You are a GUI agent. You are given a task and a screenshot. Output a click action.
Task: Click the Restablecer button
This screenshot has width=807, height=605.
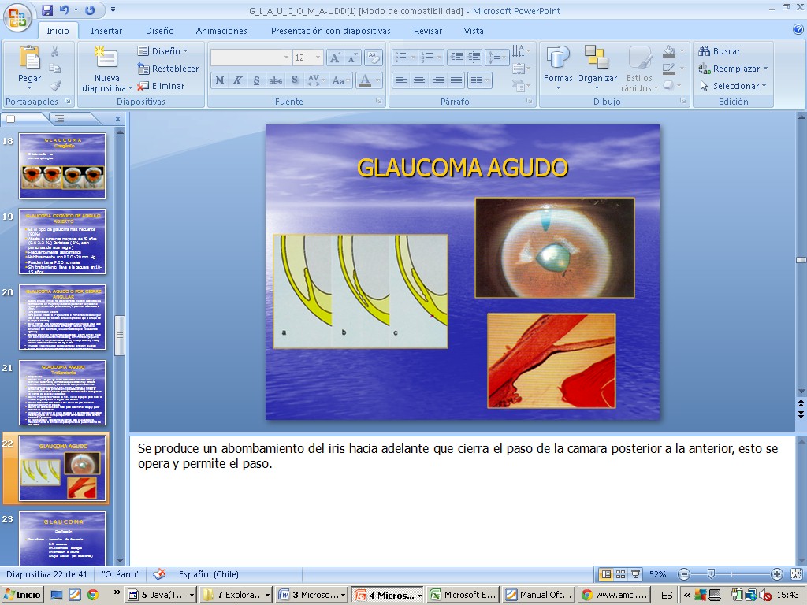(x=168, y=69)
